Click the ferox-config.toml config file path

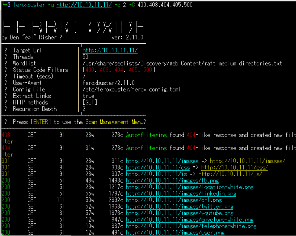(x=131, y=89)
